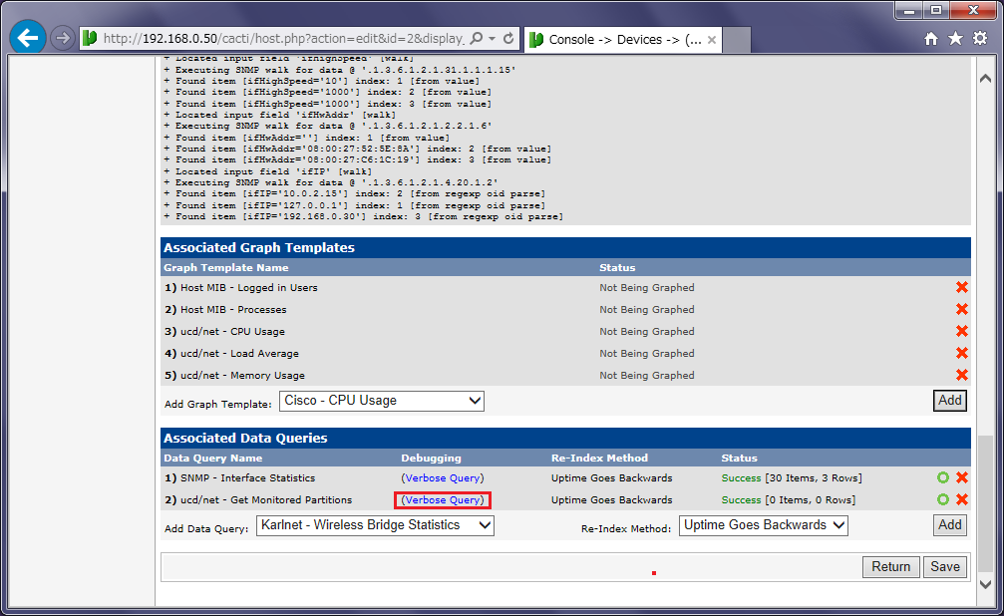Go to the browser Home page icon
Image resolution: width=1004 pixels, height=616 pixels.
[931, 39]
